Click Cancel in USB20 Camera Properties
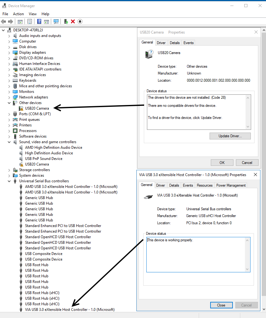266x318 pixels. tap(247, 163)
